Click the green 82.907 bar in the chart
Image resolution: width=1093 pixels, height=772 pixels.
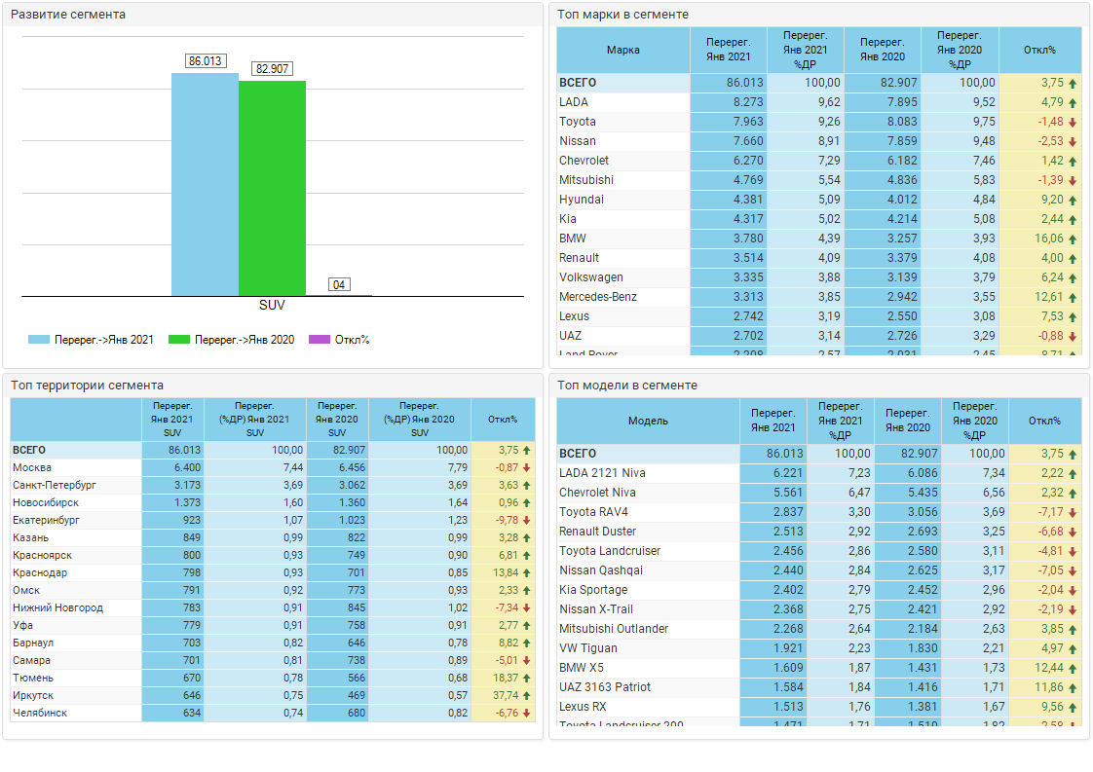272,188
